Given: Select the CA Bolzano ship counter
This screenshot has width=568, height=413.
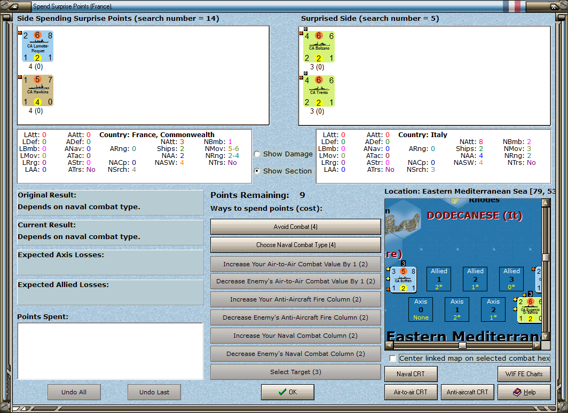Looking at the screenshot, I should click(x=319, y=47).
